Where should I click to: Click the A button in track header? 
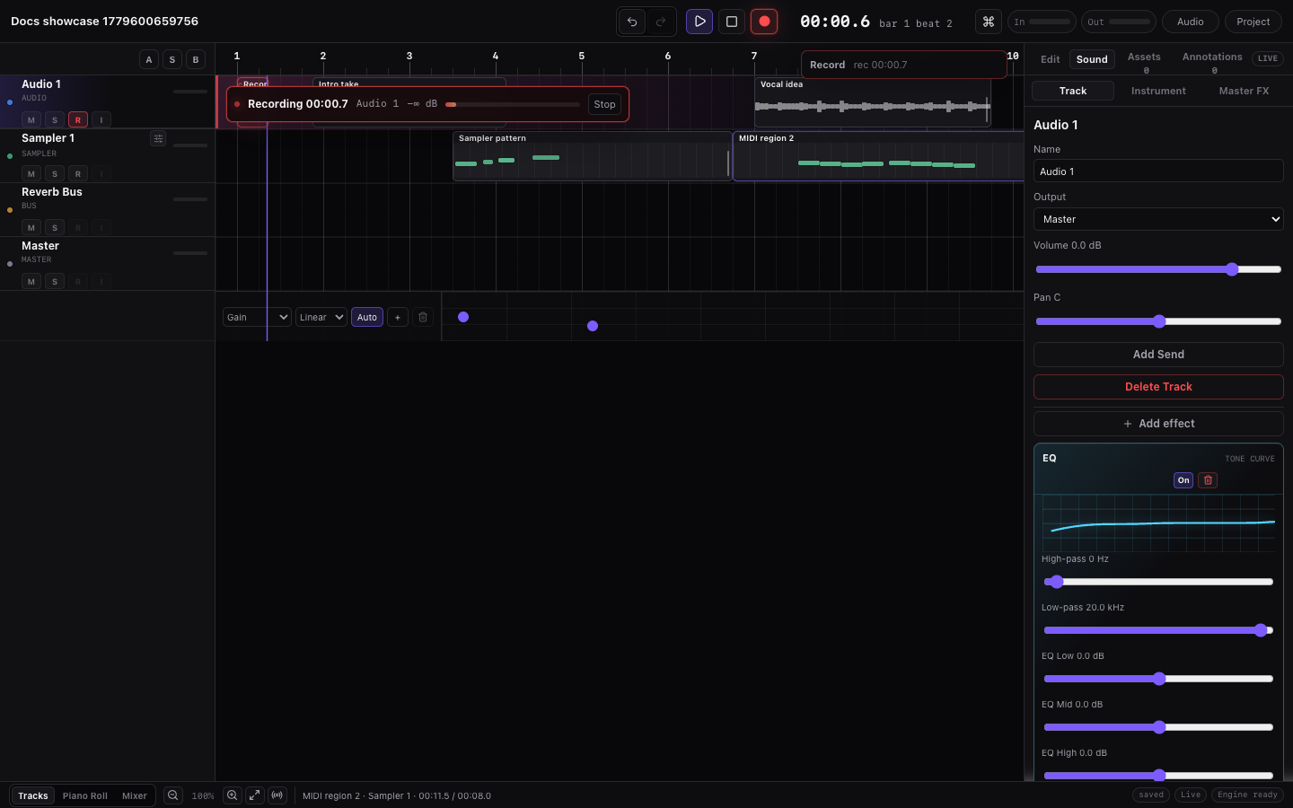tap(149, 59)
